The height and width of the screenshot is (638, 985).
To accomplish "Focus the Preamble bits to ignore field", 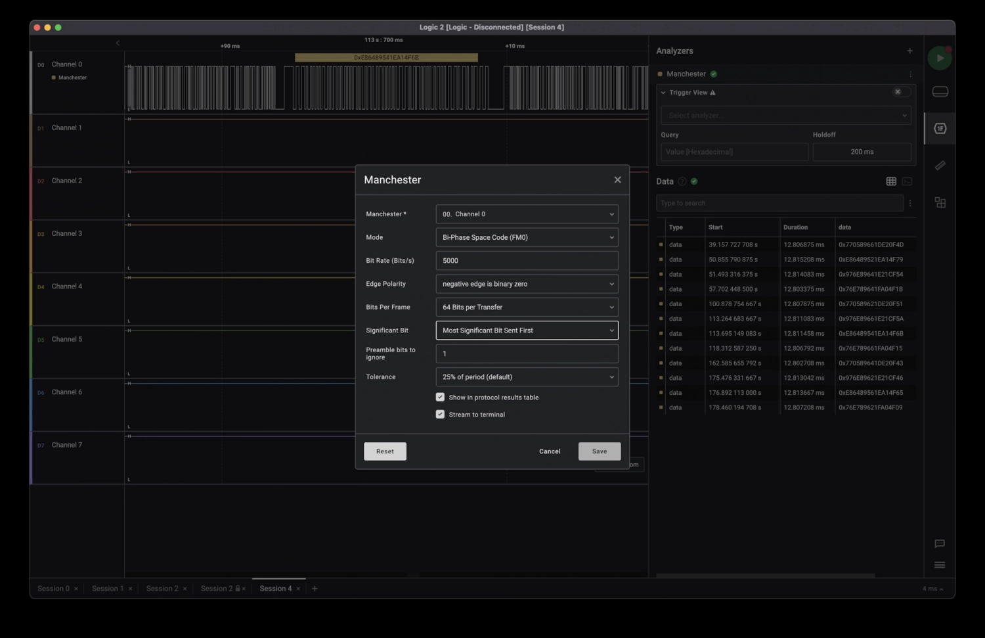I will tap(527, 353).
